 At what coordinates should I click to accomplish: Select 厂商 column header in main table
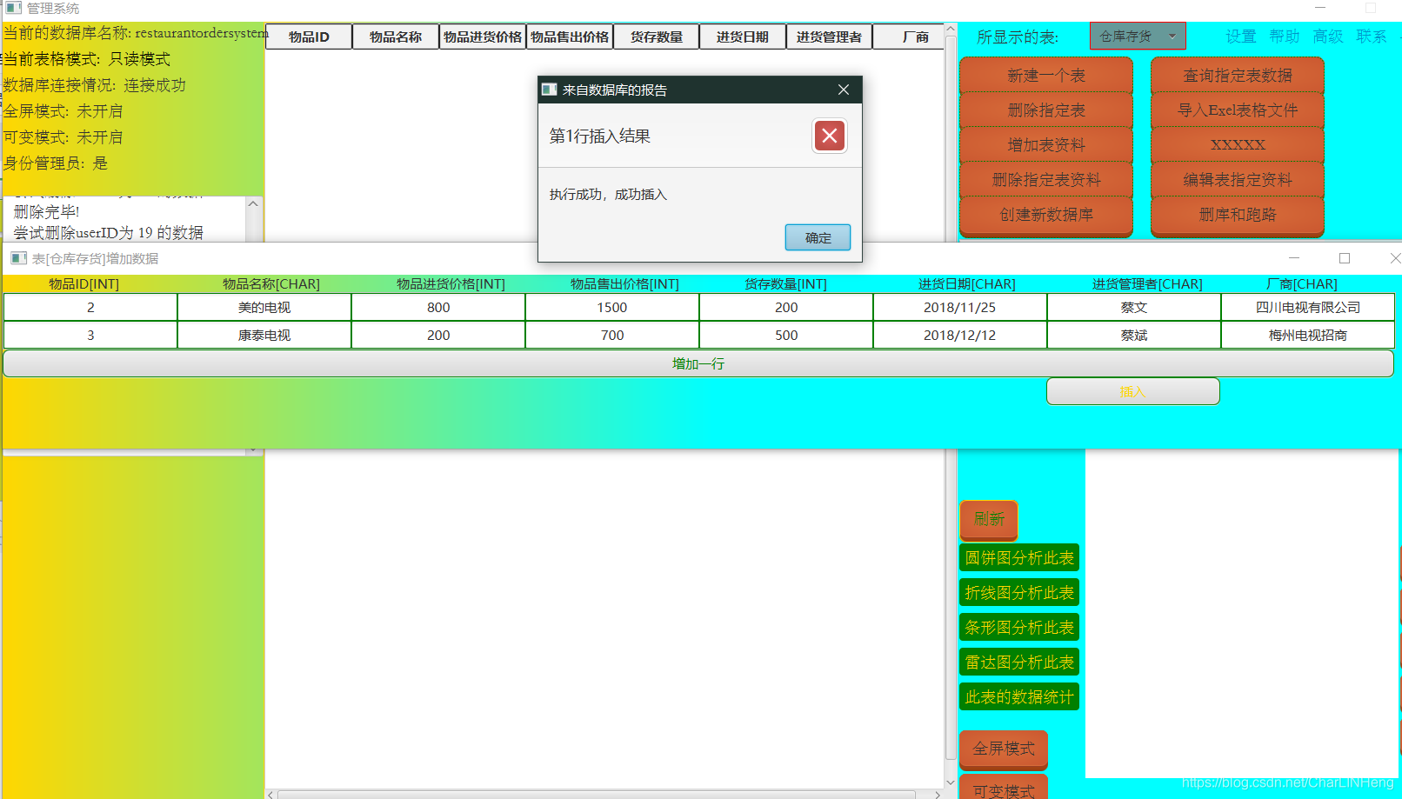tap(909, 37)
